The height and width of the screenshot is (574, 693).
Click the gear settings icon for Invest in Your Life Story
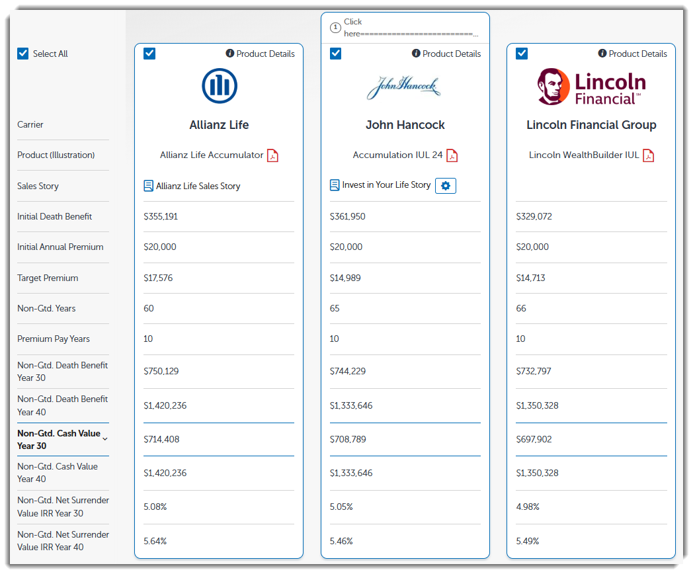coord(446,186)
